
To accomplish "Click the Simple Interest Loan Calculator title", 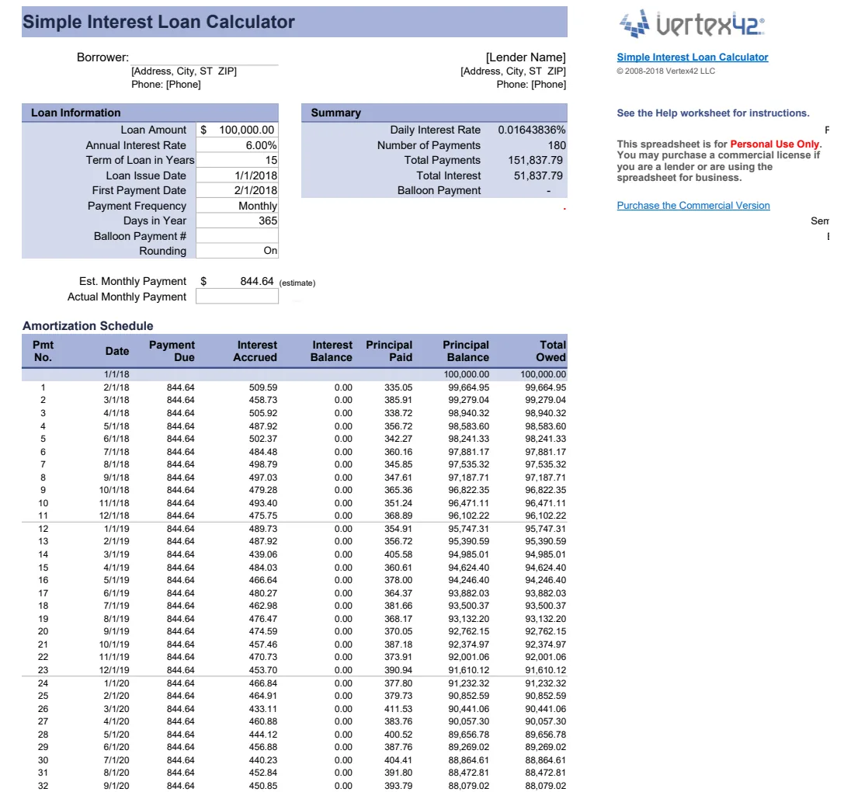I will (158, 22).
